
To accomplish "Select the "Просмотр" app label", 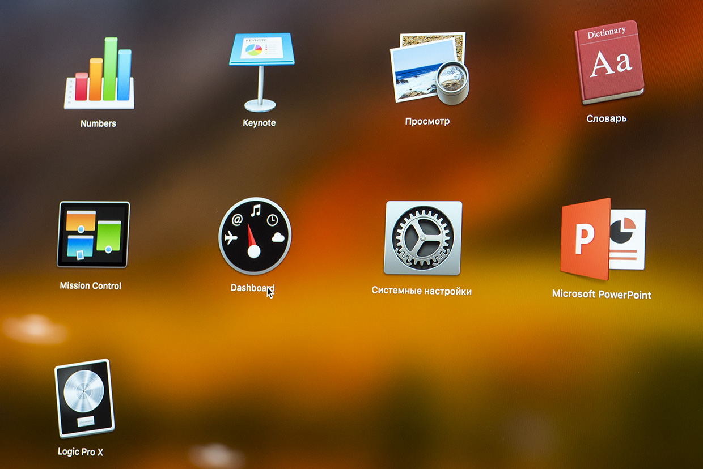I will [427, 121].
